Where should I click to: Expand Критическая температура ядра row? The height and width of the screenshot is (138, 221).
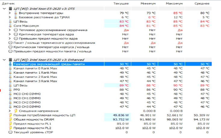pos(10,34)
